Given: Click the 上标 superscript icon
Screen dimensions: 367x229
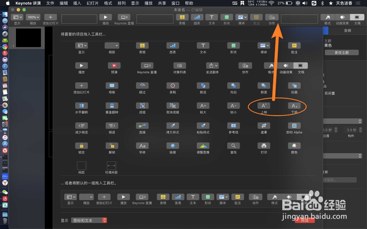Looking at the screenshot, I should click(x=264, y=106).
